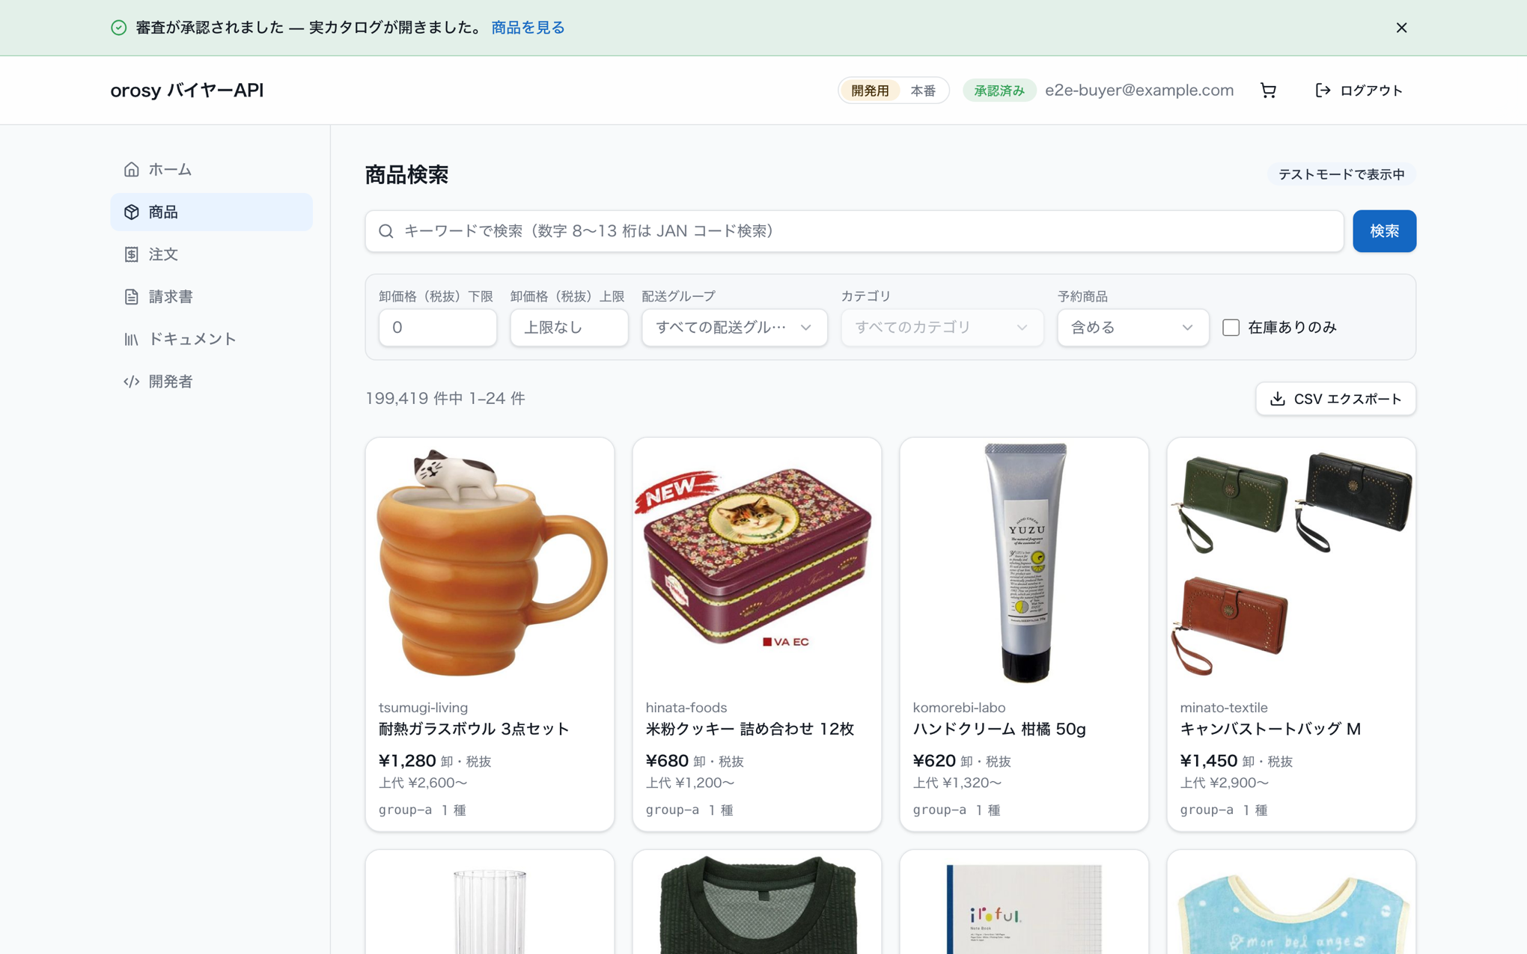Open the leather wallets product image
Image resolution: width=1527 pixels, height=954 pixels.
point(1291,563)
